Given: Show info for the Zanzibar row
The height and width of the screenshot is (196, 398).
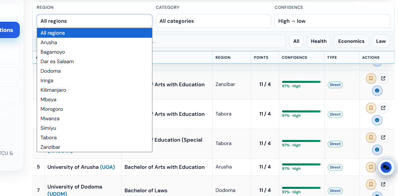Looking at the screenshot, I should (377, 90).
